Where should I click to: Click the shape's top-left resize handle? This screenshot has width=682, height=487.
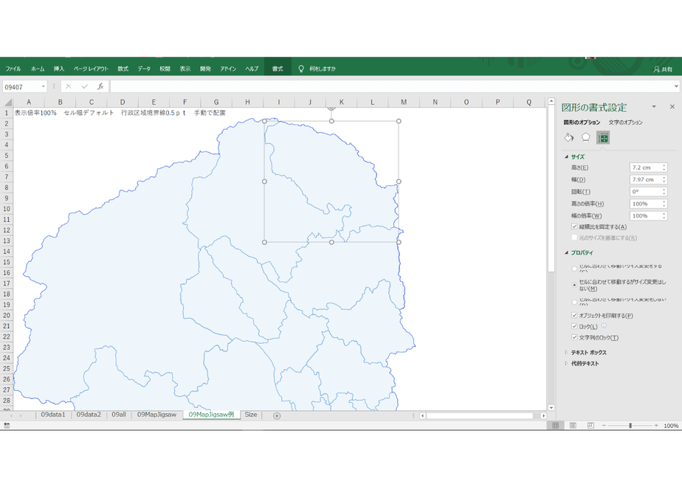264,121
